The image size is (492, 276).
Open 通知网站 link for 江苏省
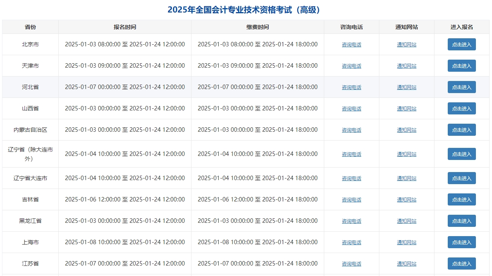(406, 264)
